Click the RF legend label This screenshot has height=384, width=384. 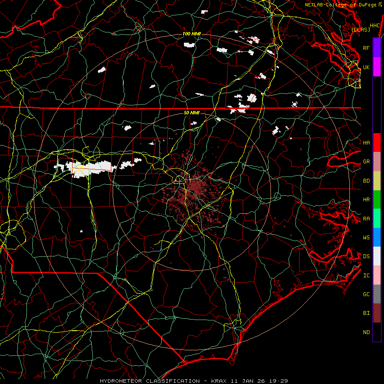coord(366,48)
